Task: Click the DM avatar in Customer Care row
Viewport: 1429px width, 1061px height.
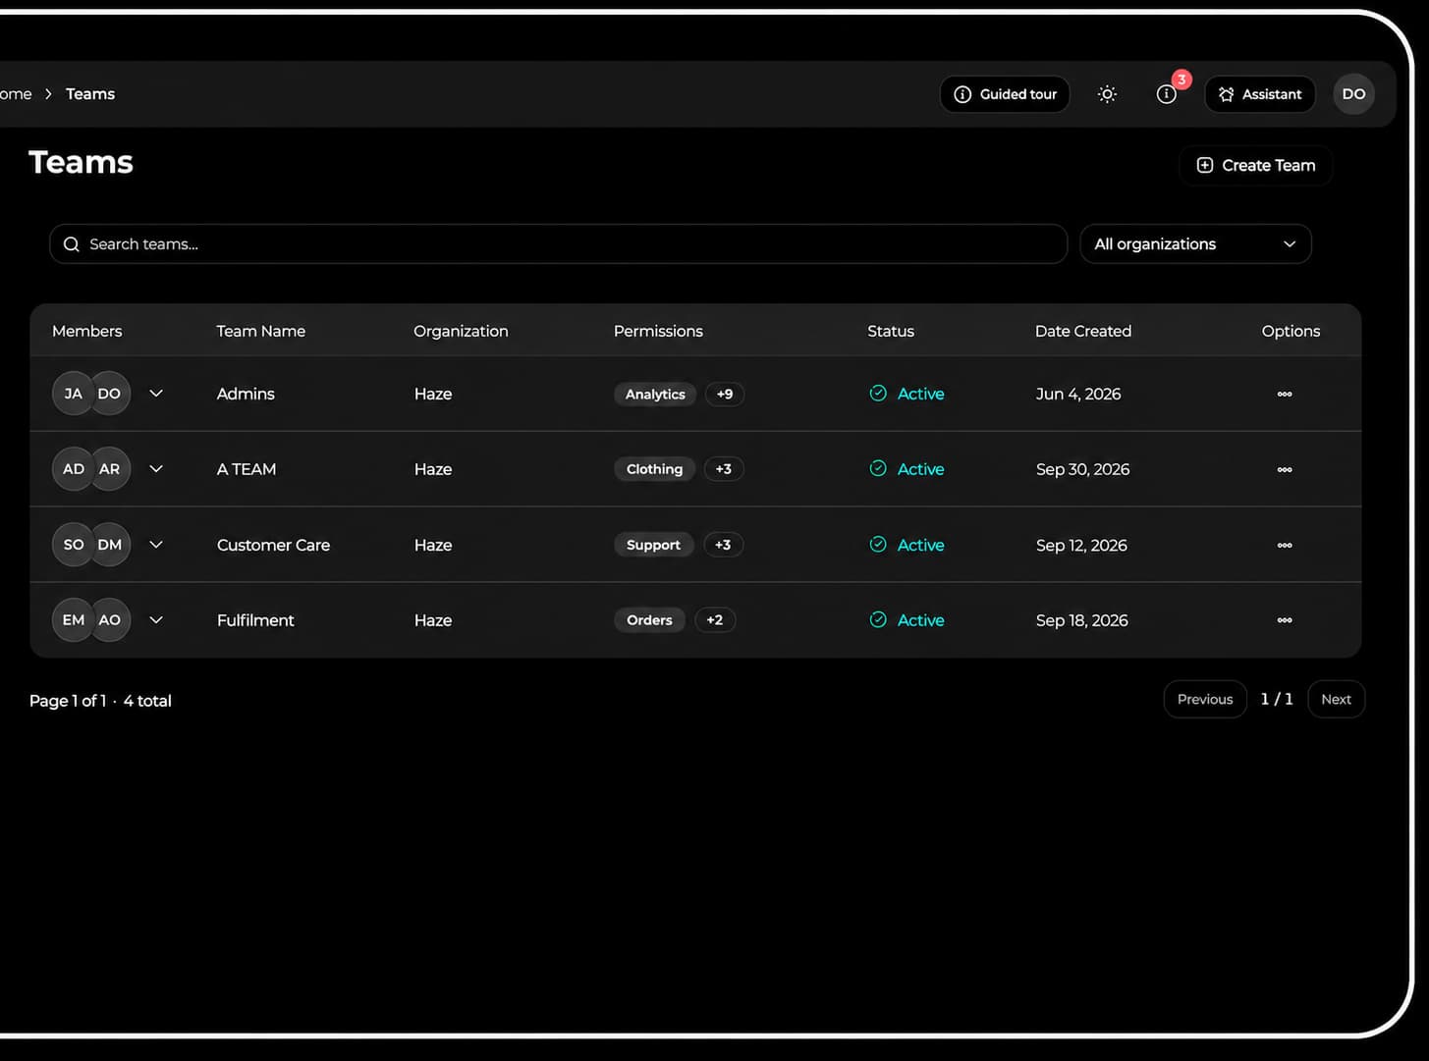Action: coord(110,545)
